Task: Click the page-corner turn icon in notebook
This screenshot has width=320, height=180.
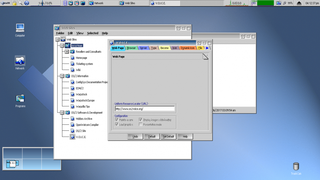Action: click(205, 56)
